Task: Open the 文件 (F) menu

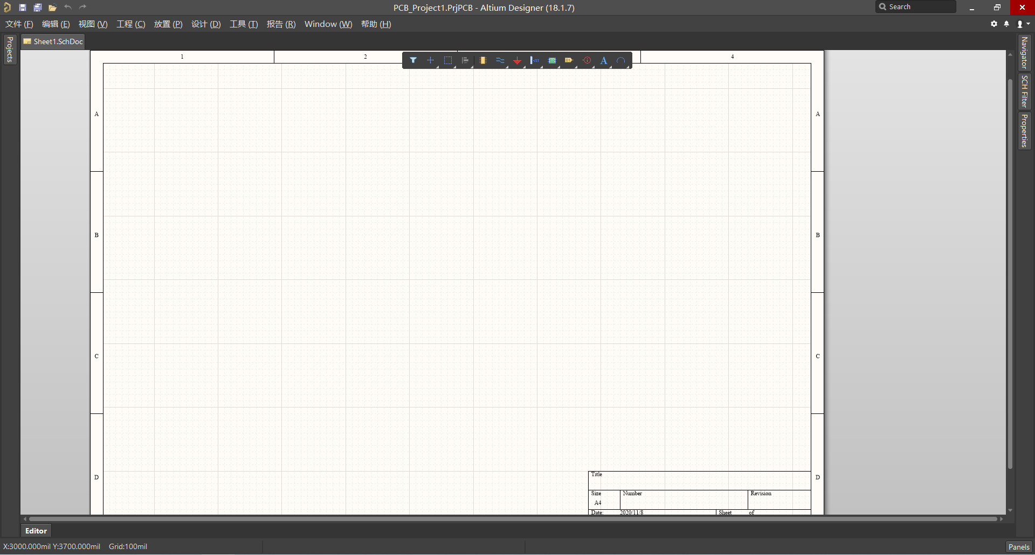Action: point(19,24)
